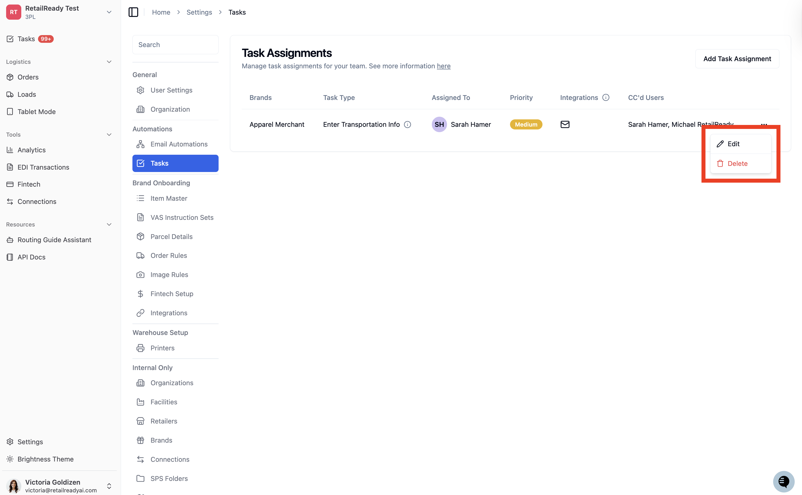
Task: Click the Integrations info icon
Action: (606, 98)
